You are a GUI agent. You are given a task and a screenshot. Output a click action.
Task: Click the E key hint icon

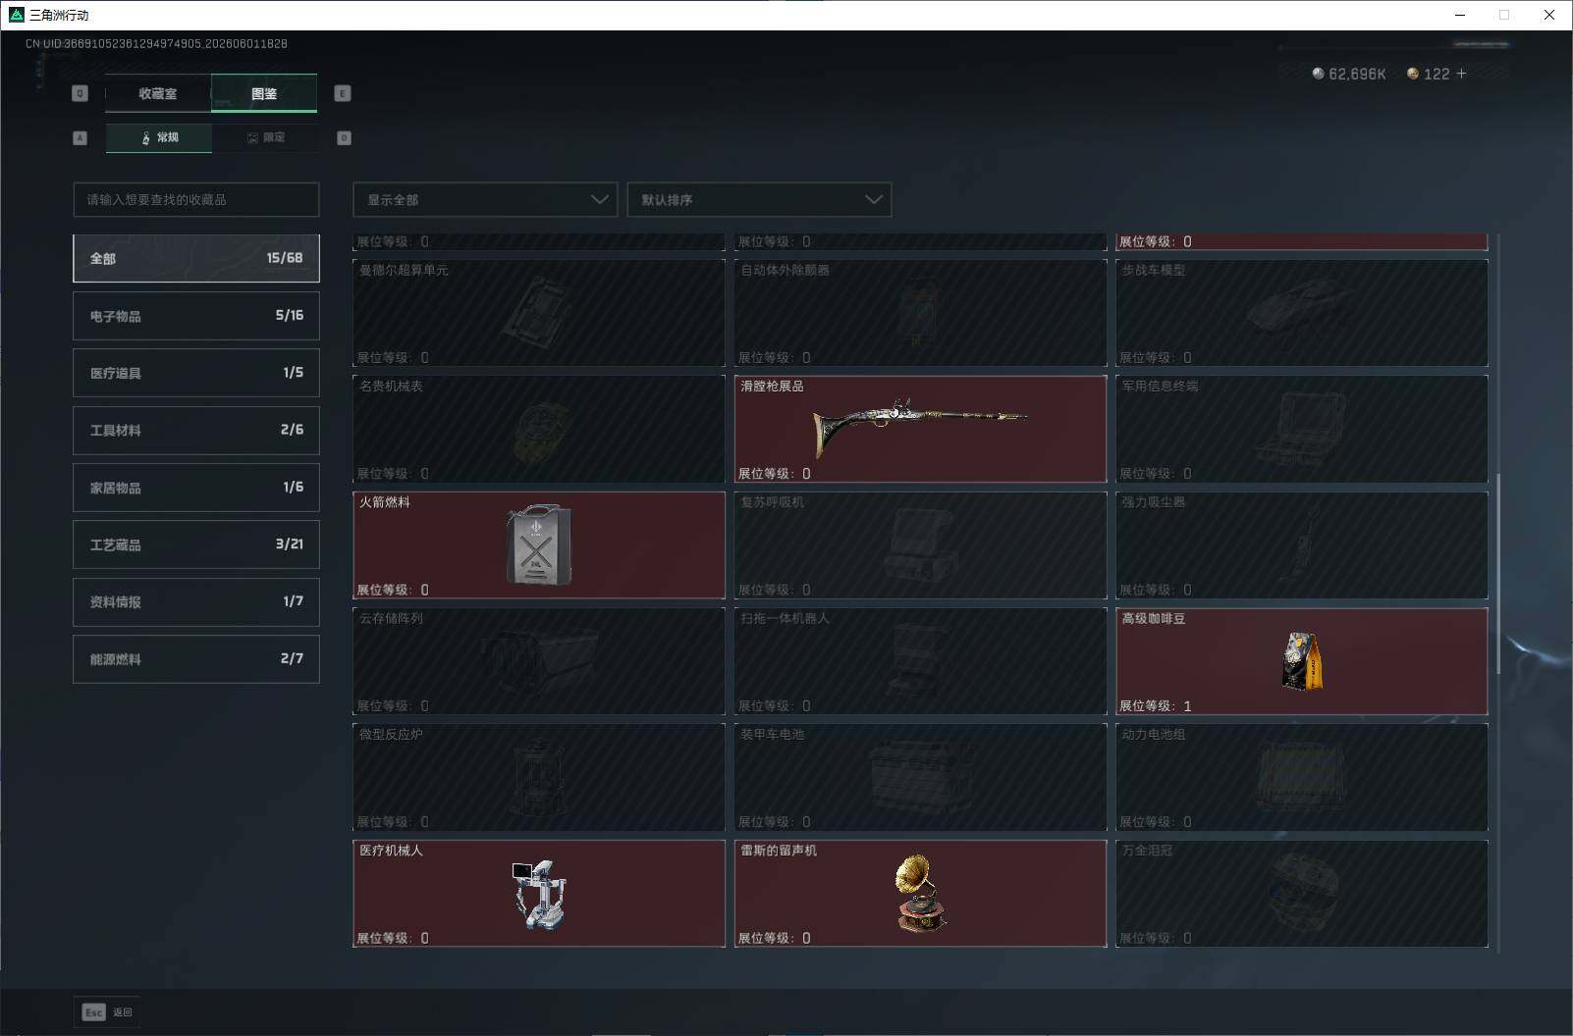pos(343,93)
